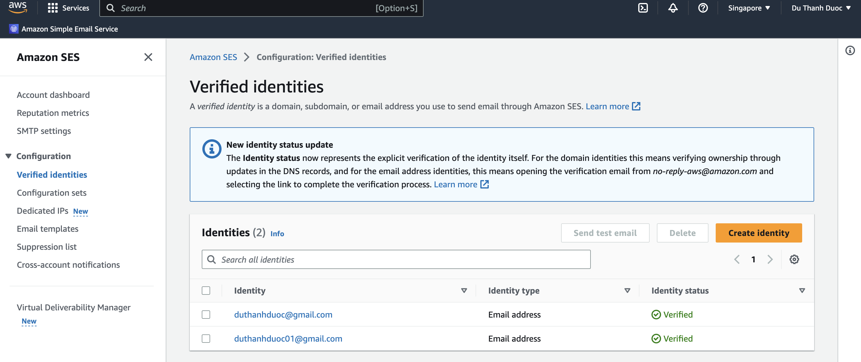861x362 pixels.
Task: Sort by Identity status column arrow
Action: point(802,291)
